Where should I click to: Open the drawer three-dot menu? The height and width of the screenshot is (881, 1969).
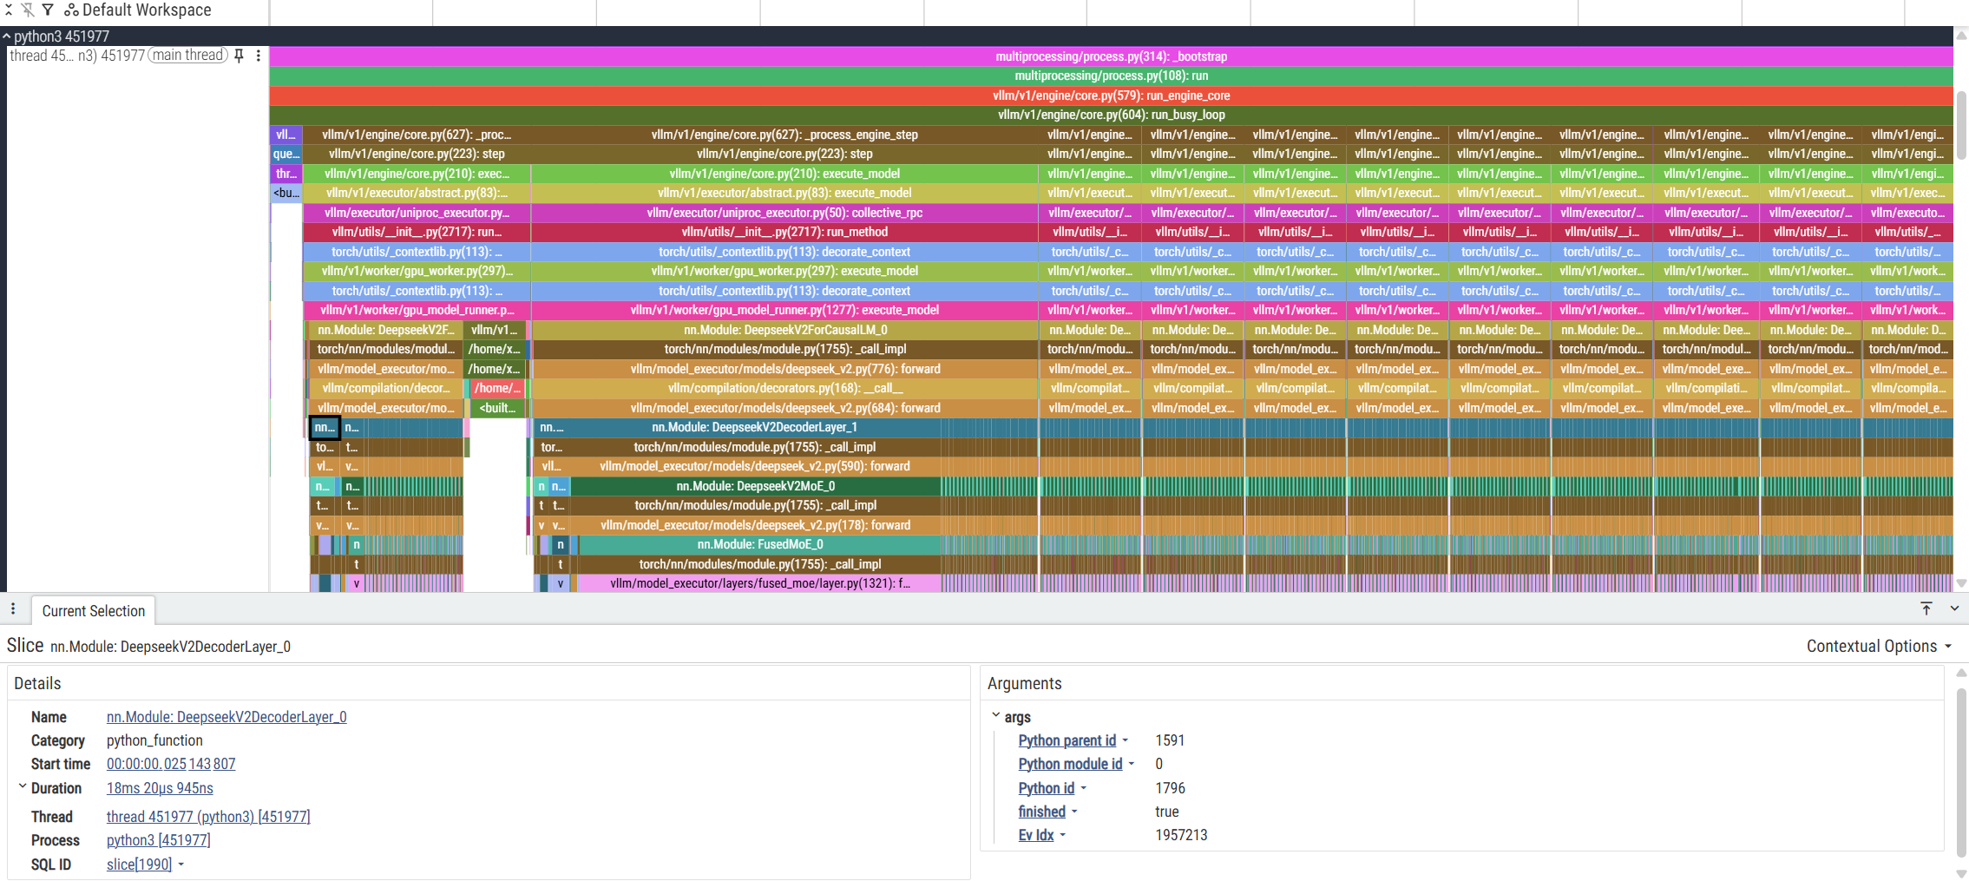pos(13,609)
